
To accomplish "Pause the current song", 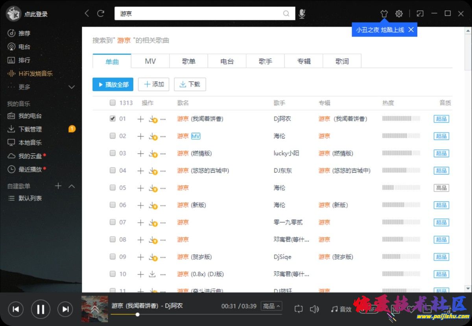I will click(x=41, y=309).
